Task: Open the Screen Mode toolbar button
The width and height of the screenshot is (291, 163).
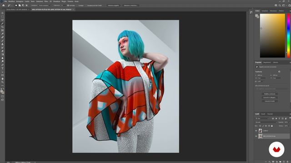Action: (2, 100)
